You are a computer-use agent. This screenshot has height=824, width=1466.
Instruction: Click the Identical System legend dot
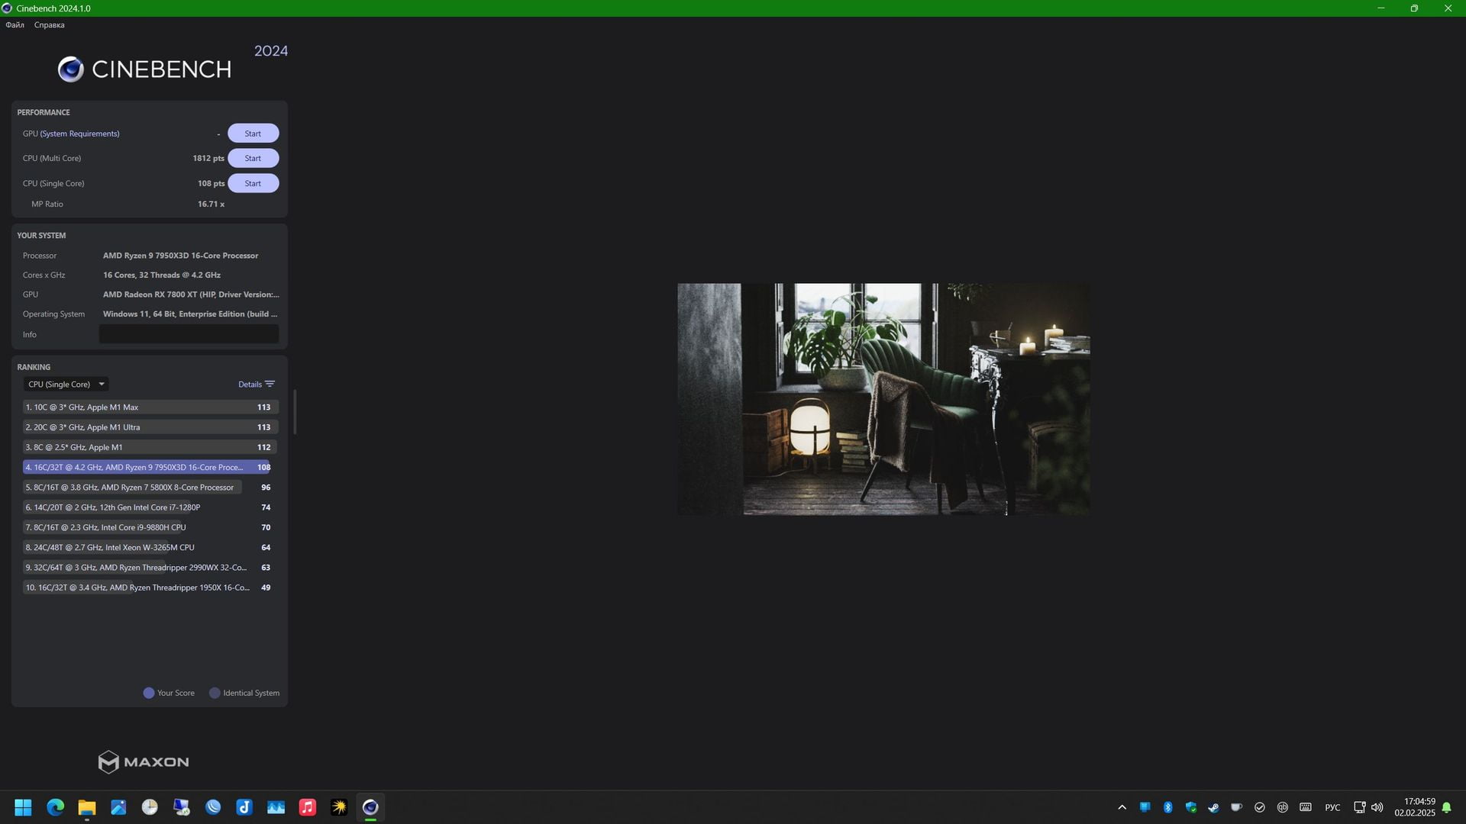tap(215, 694)
